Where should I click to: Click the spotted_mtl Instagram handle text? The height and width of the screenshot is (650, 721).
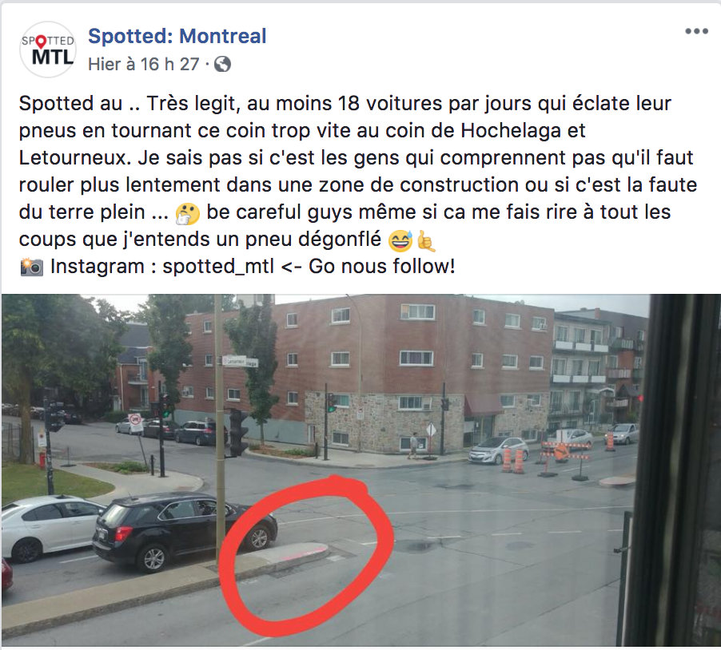218,266
